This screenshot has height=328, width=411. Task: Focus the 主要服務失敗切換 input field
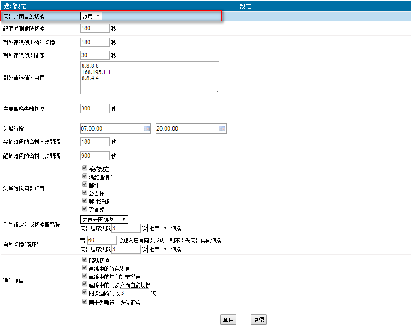point(95,109)
